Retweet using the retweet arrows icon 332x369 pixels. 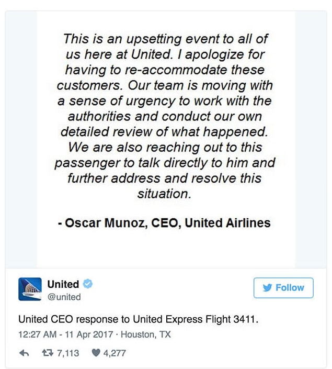pos(48,353)
